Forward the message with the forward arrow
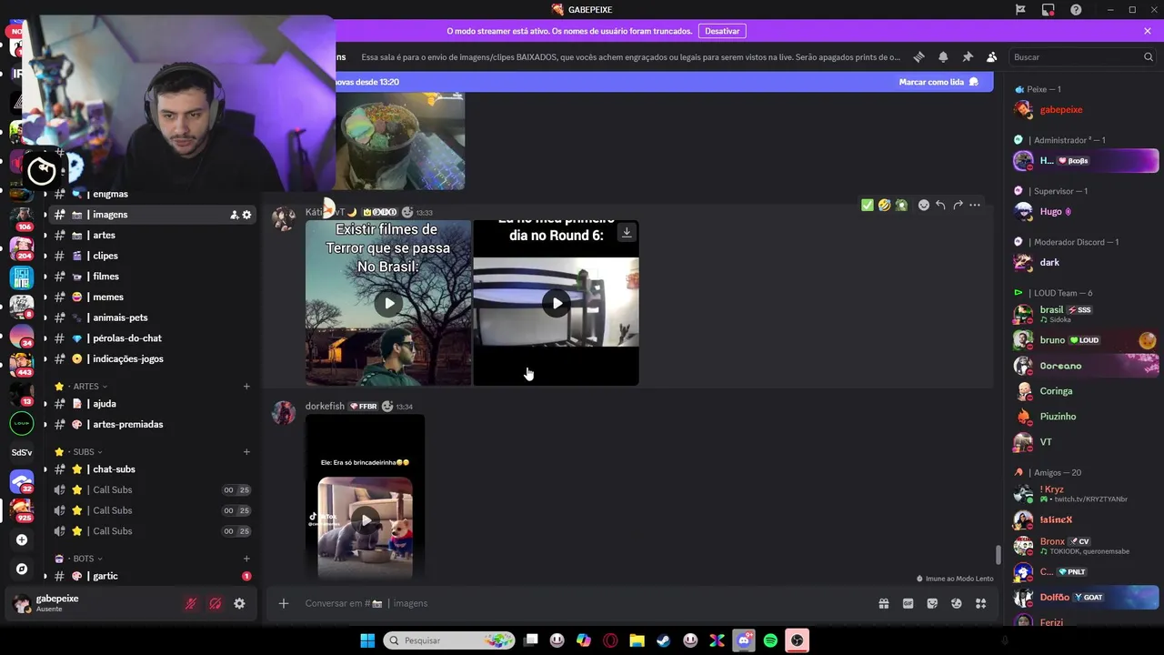 coord(958,205)
